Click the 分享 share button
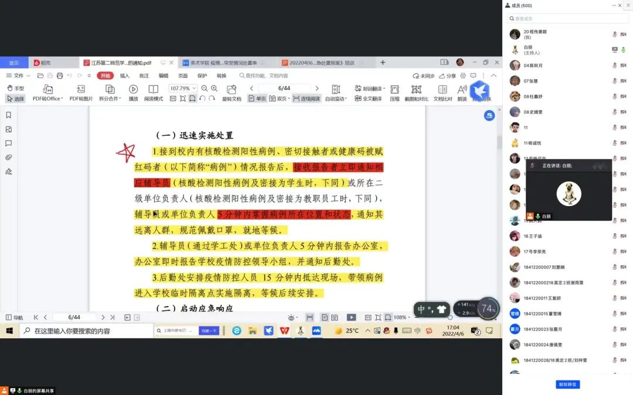Viewport: 633px width, 395px height. [x=447, y=75]
